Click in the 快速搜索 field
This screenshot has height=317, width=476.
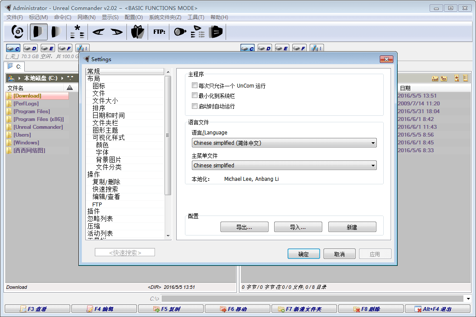pos(125,252)
